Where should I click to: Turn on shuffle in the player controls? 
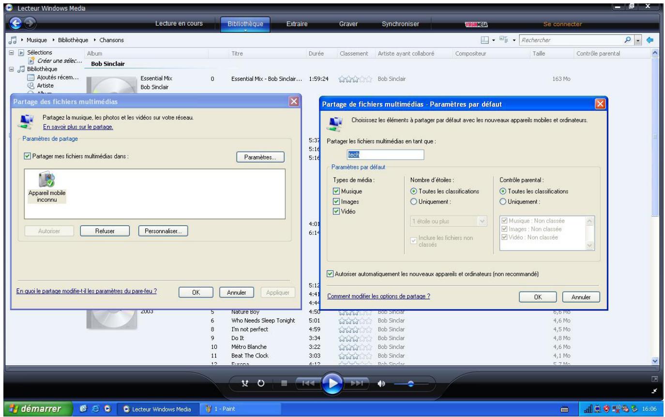pos(246,382)
